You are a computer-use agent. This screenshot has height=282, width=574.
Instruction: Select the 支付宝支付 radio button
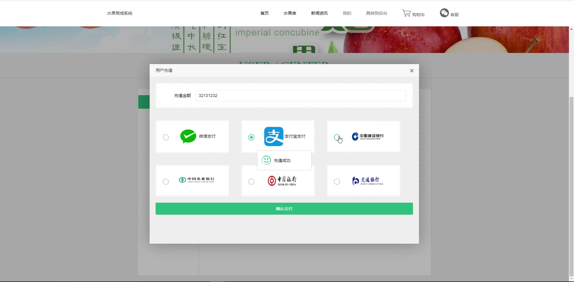coord(251,137)
